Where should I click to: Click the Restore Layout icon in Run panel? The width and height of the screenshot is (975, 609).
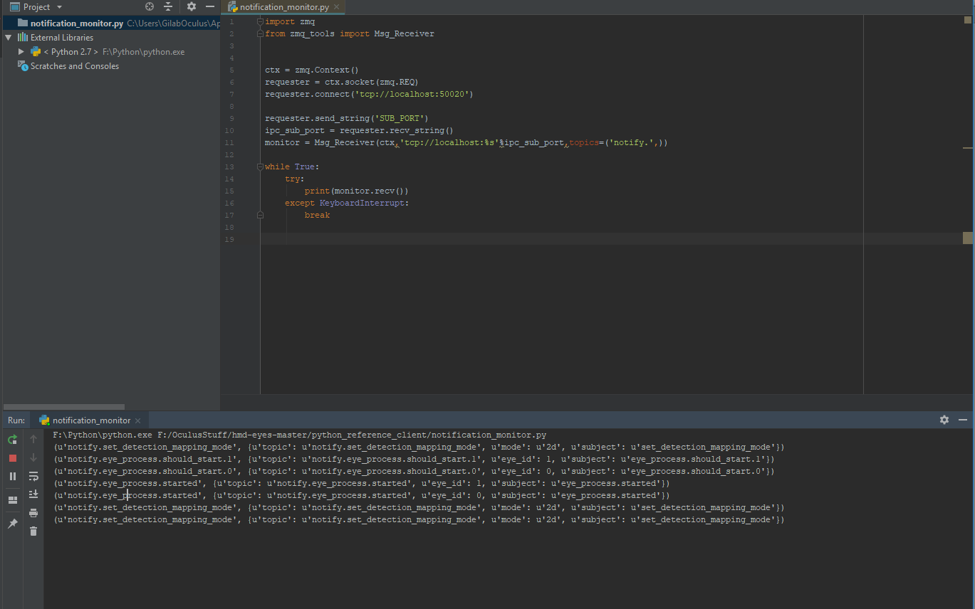pos(12,500)
